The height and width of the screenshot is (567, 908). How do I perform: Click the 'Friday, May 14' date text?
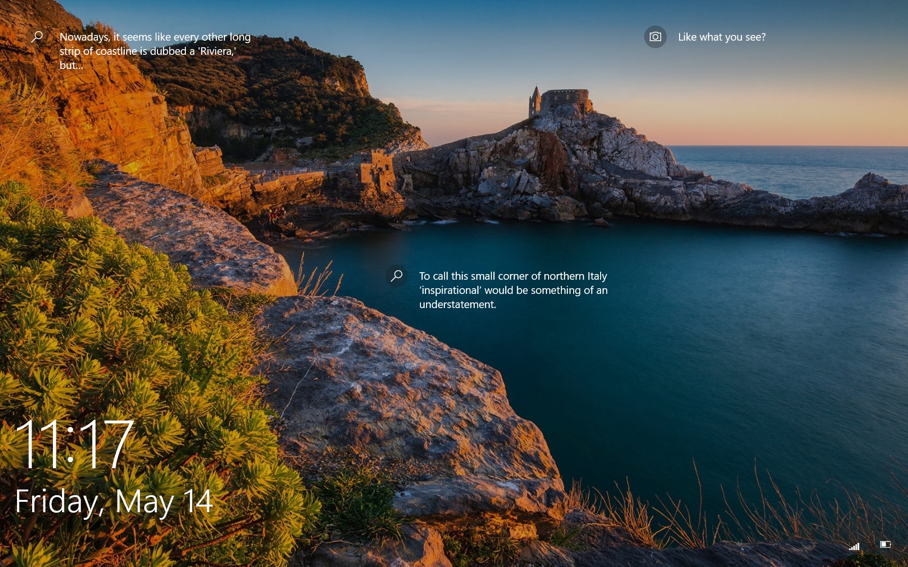coord(114,501)
